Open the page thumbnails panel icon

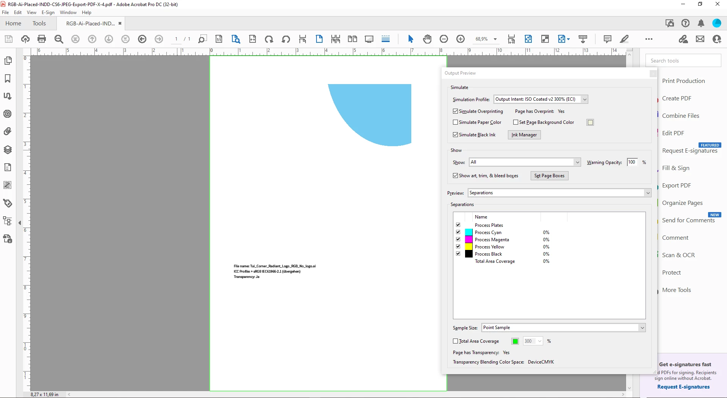pyautogui.click(x=8, y=61)
